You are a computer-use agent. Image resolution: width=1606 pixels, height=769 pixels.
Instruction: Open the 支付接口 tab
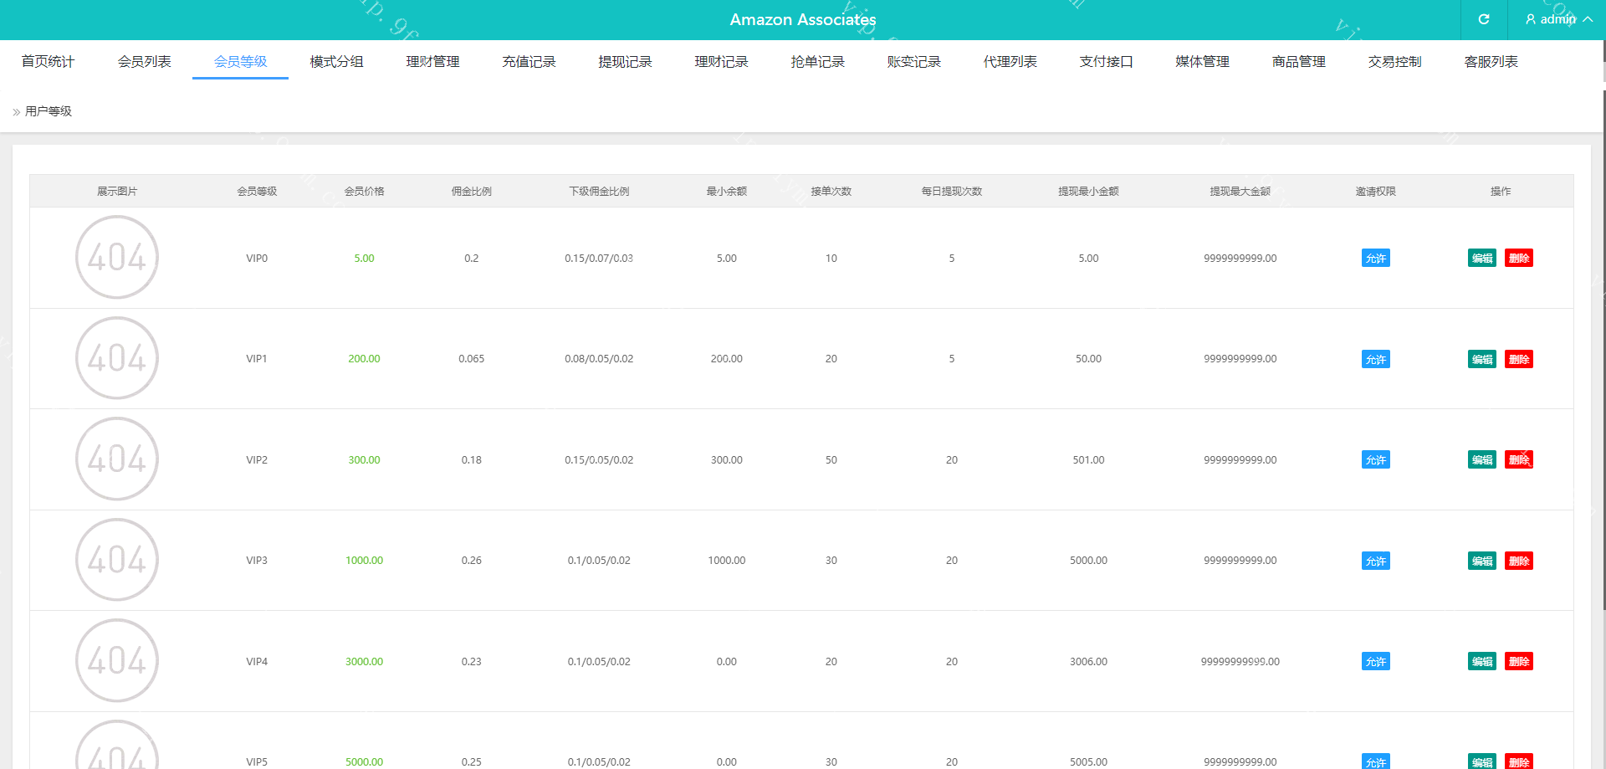pyautogui.click(x=1106, y=62)
